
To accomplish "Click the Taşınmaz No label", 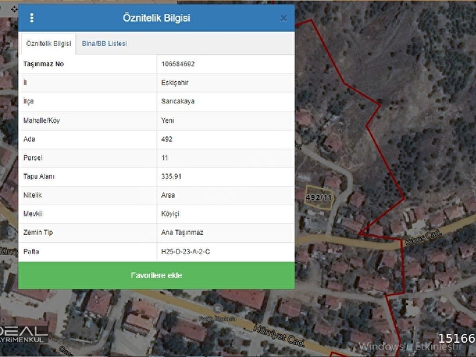I will (43, 64).
